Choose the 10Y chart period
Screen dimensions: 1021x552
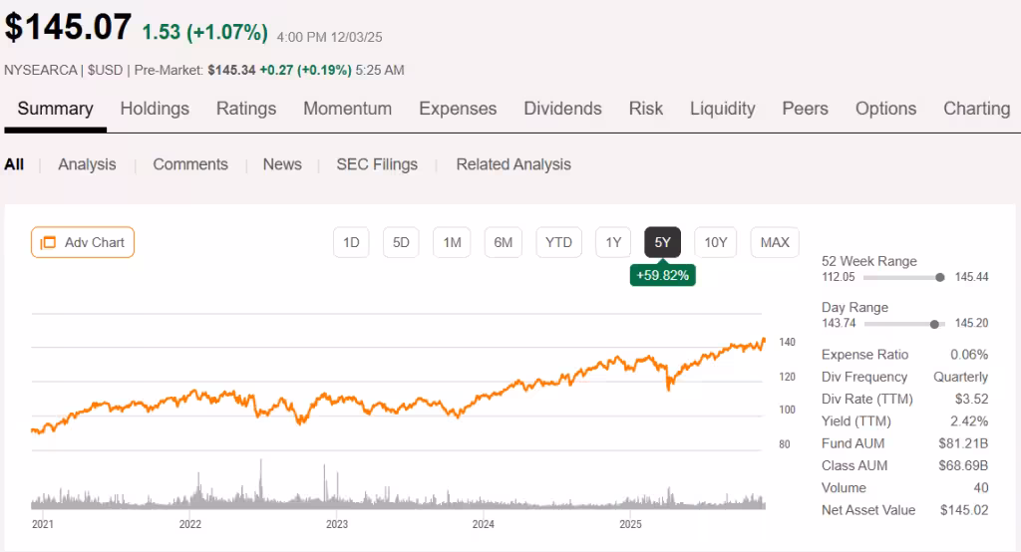[x=715, y=242]
